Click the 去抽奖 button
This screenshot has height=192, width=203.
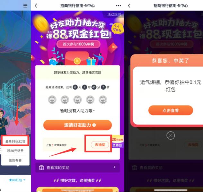pos(100,145)
